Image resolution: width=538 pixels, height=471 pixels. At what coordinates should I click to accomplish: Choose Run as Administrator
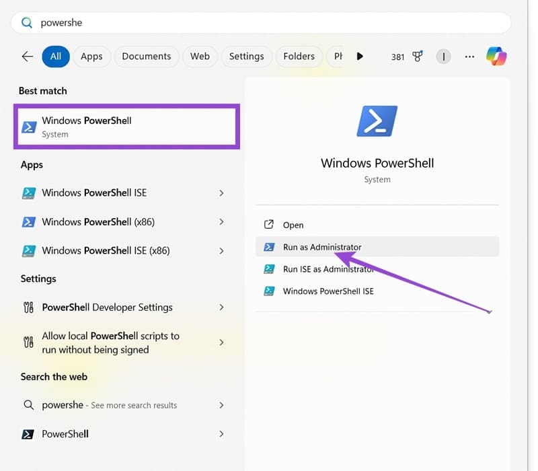coord(377,247)
